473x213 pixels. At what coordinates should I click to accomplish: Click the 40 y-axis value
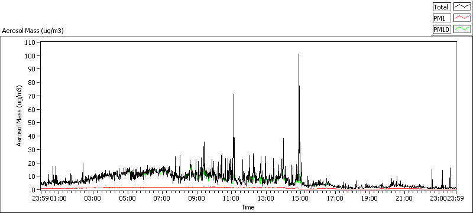(32, 136)
